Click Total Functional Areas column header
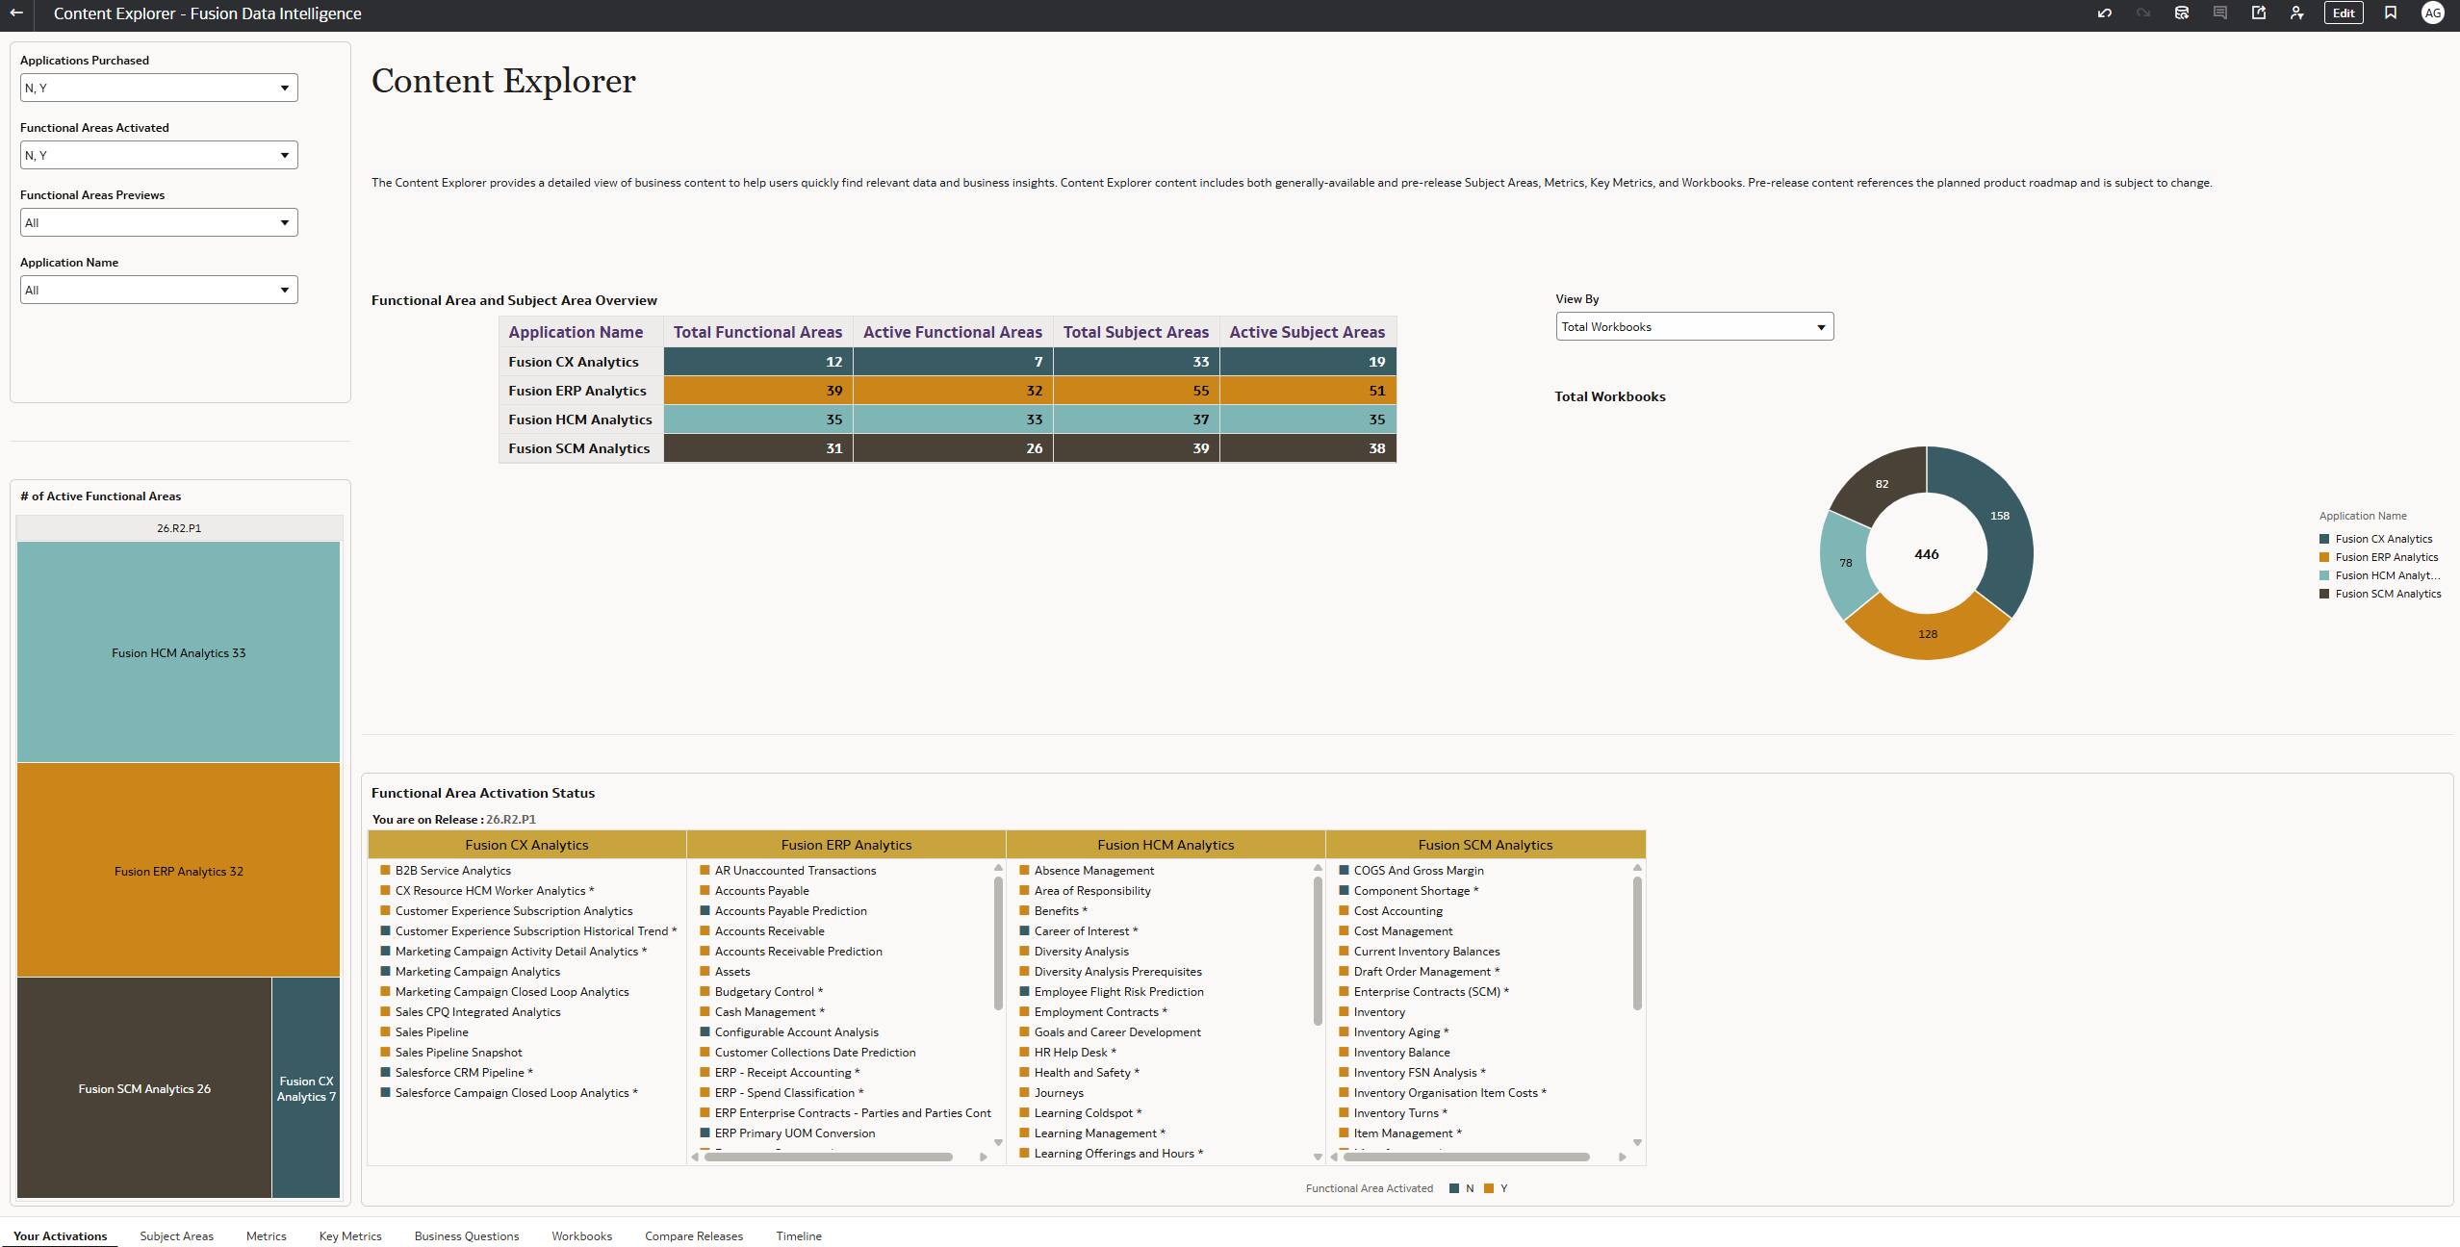 click(757, 332)
